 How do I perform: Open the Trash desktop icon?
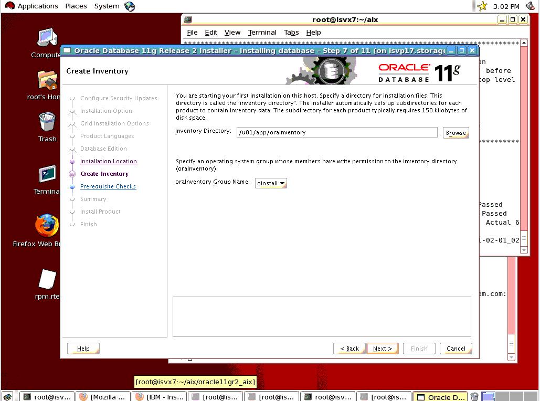click(47, 122)
